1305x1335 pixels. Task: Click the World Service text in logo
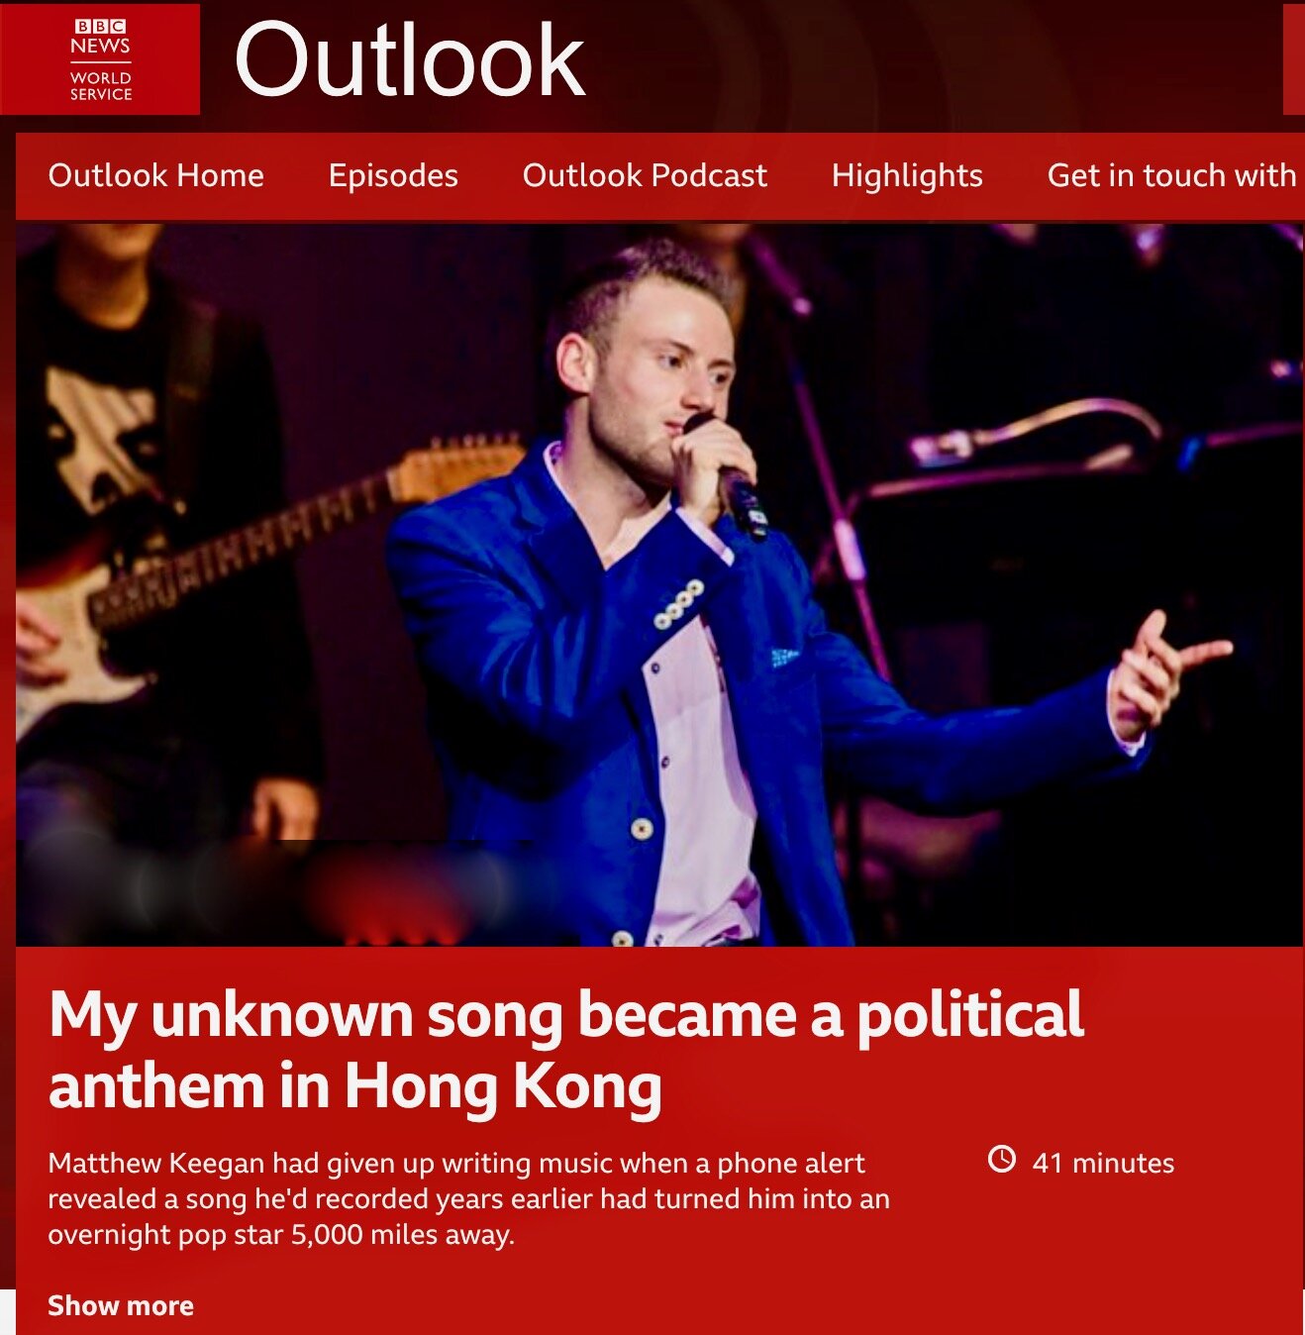[x=100, y=85]
